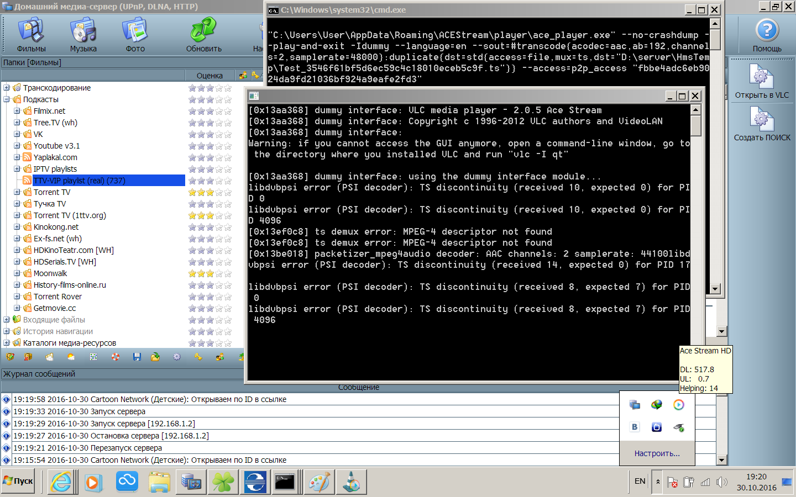Open the Фото section icon
Viewport: 796px width, 497px height.
coord(135,34)
